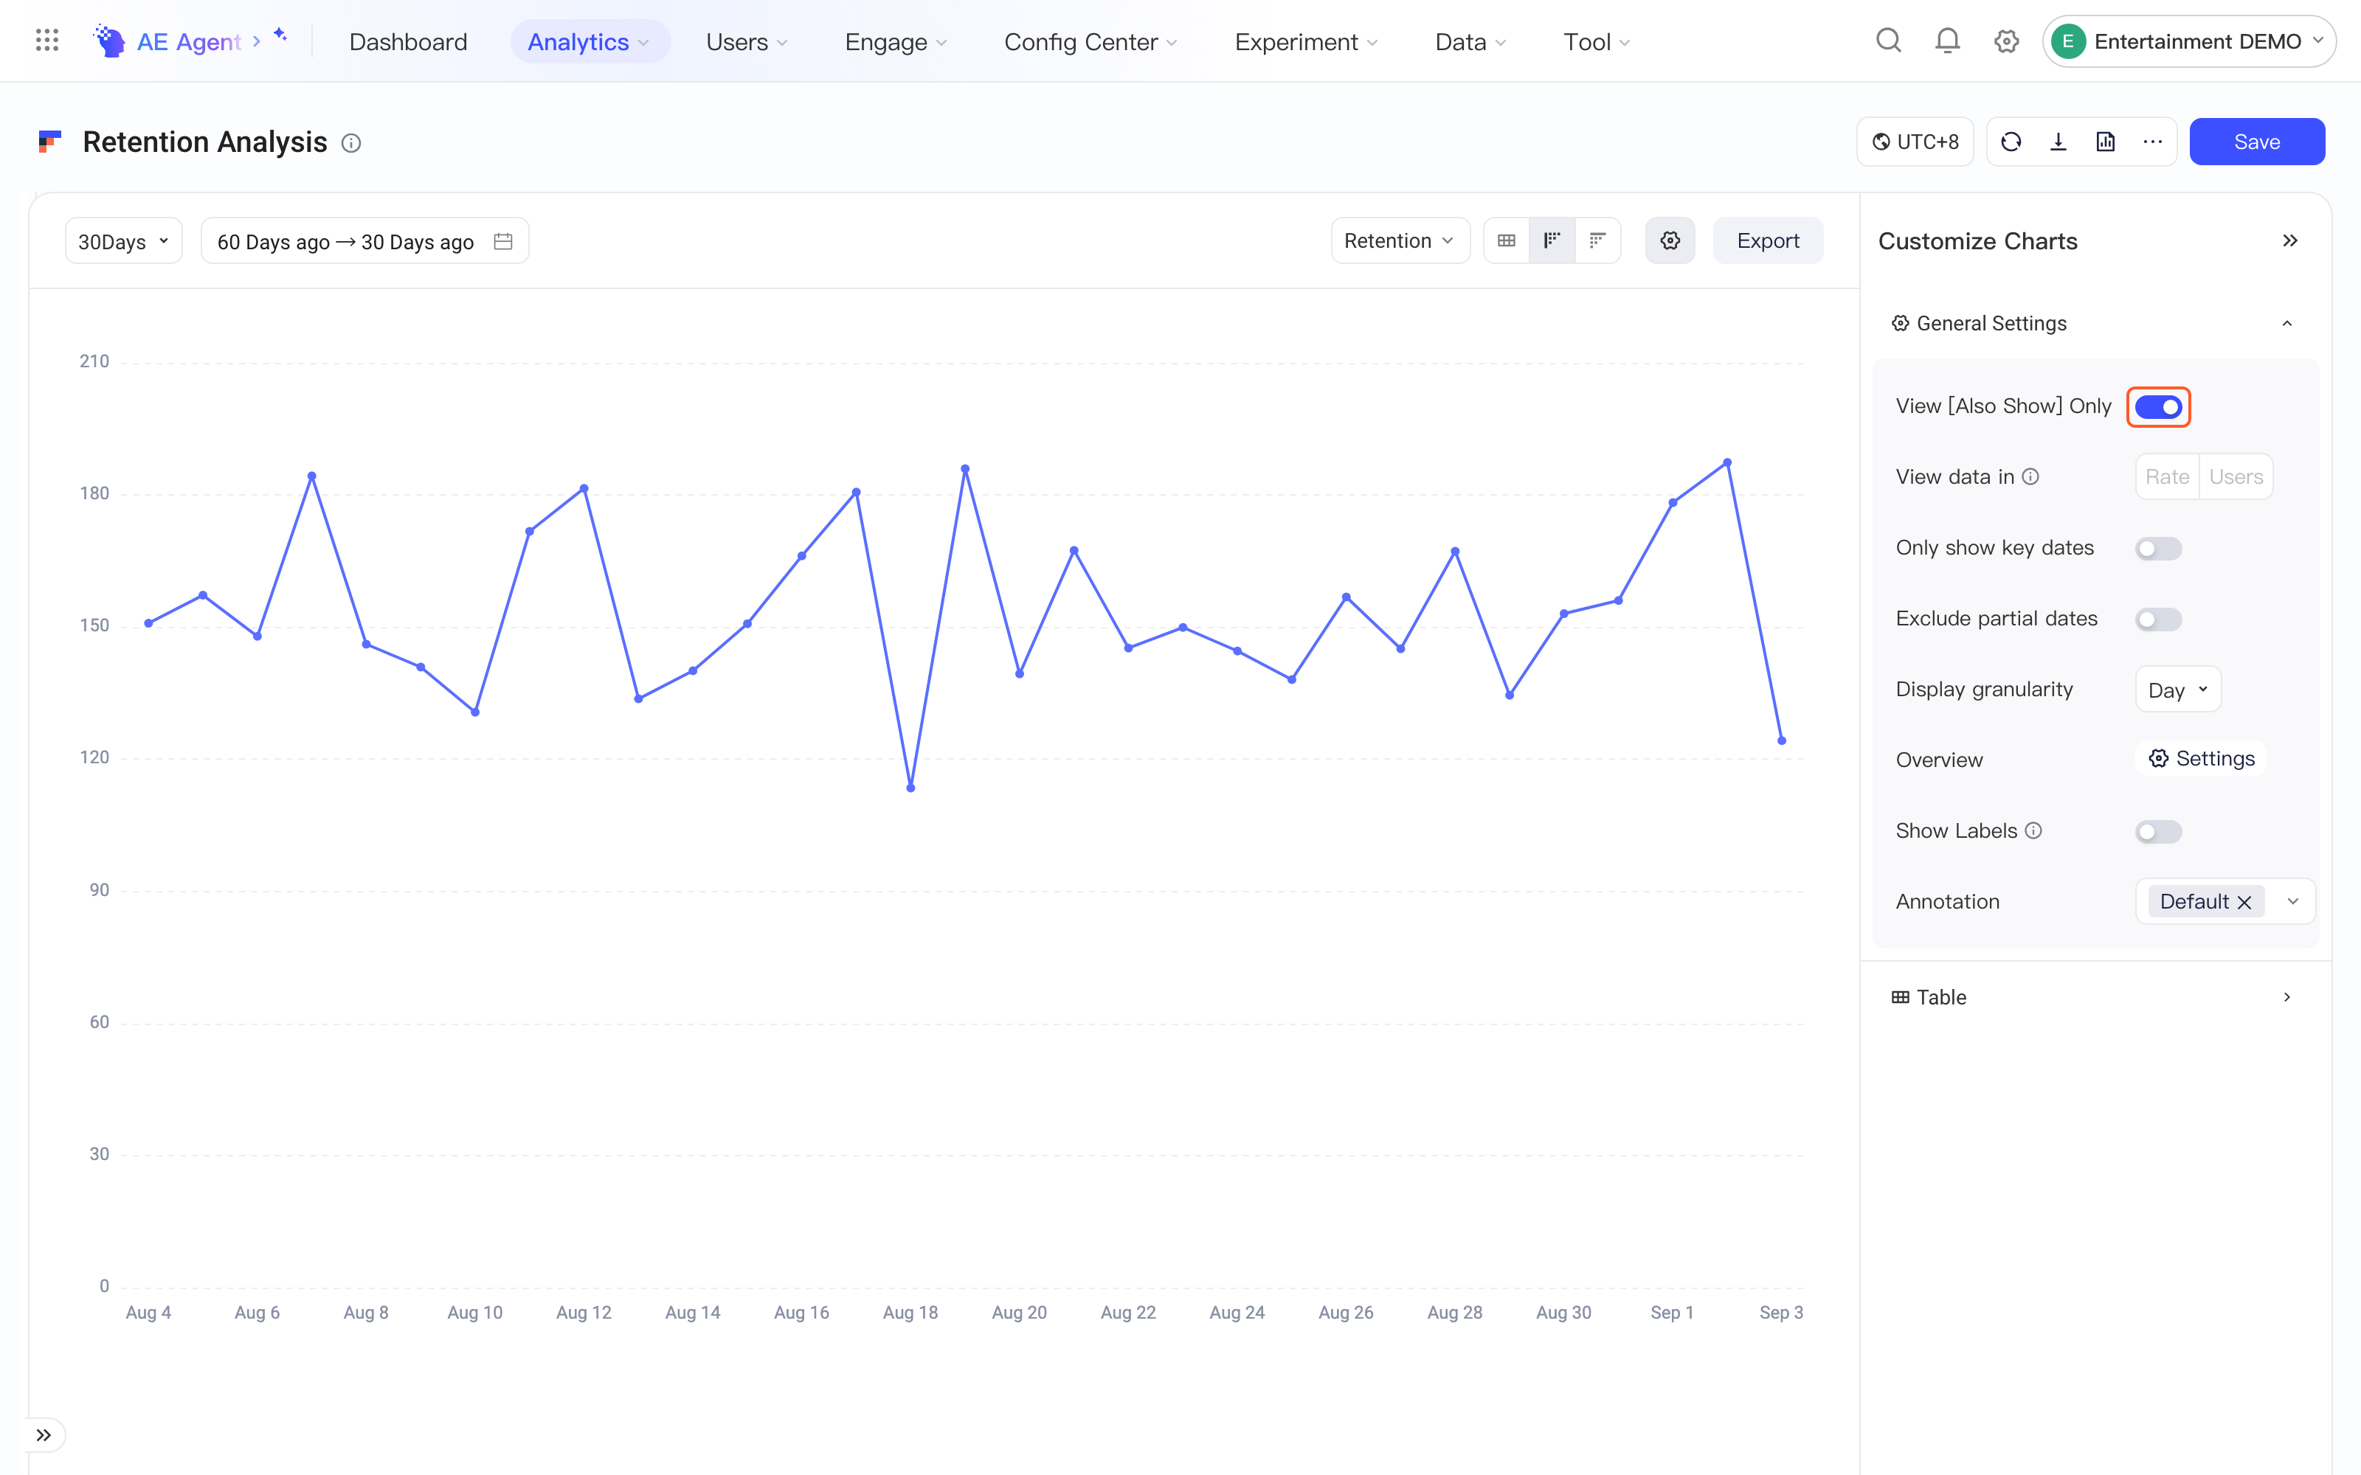Click the download icon in toolbar
This screenshot has width=2361, height=1475.
(x=2058, y=142)
